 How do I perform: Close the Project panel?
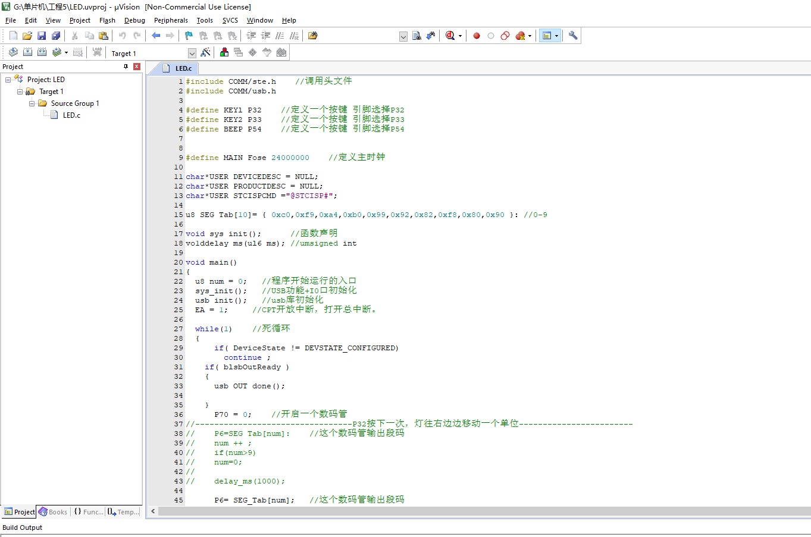click(x=137, y=67)
